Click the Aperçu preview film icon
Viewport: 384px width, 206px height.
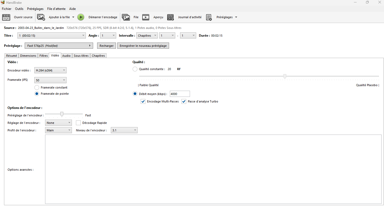coord(146,17)
